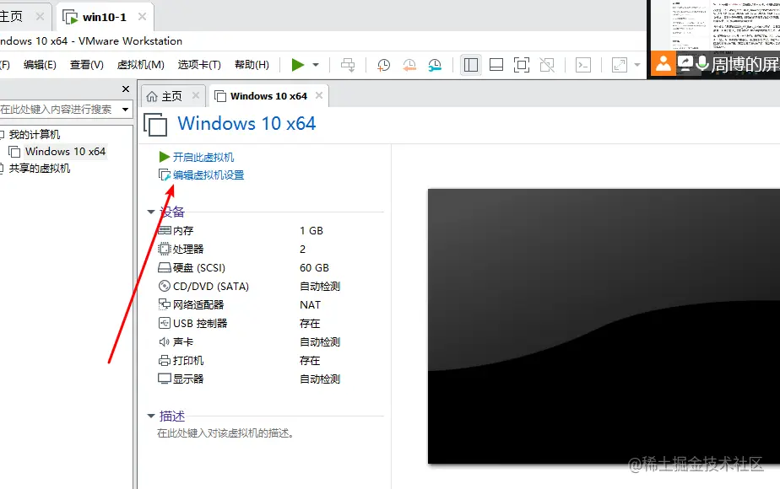Open the 选项卡(T) menu
The image size is (780, 489).
click(199, 65)
